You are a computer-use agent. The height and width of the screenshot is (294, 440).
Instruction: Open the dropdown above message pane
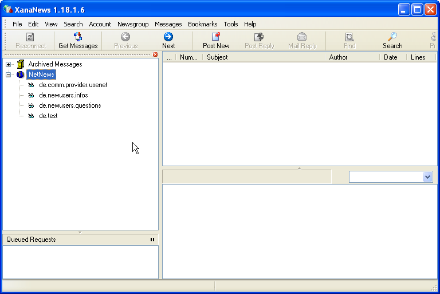point(427,177)
